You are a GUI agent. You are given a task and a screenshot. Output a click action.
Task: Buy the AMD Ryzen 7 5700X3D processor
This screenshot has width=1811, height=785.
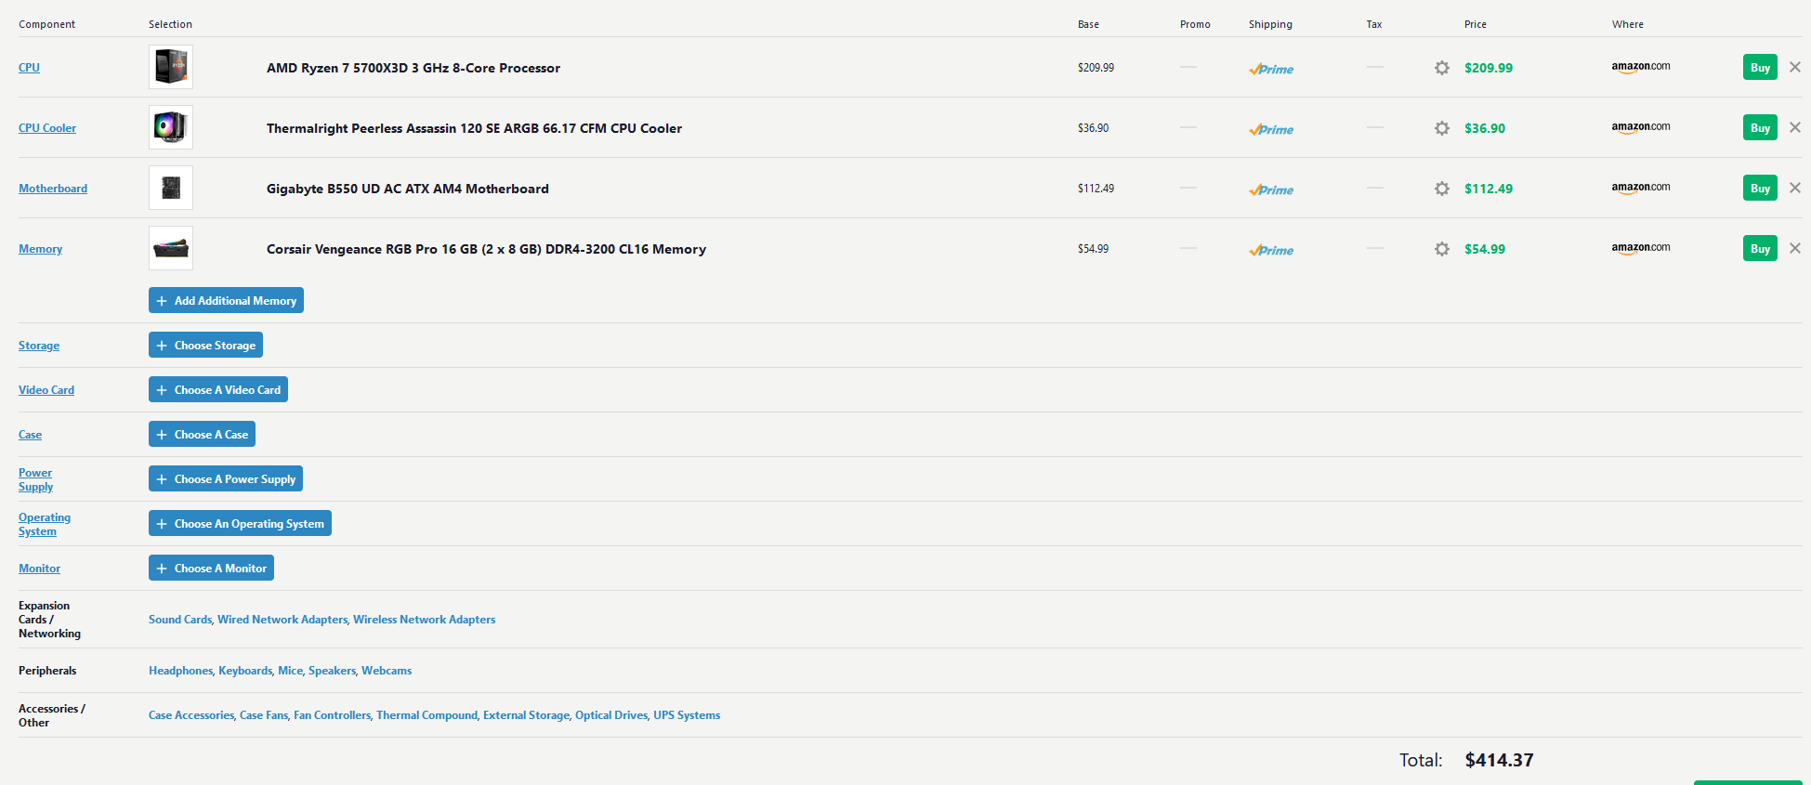[1760, 67]
